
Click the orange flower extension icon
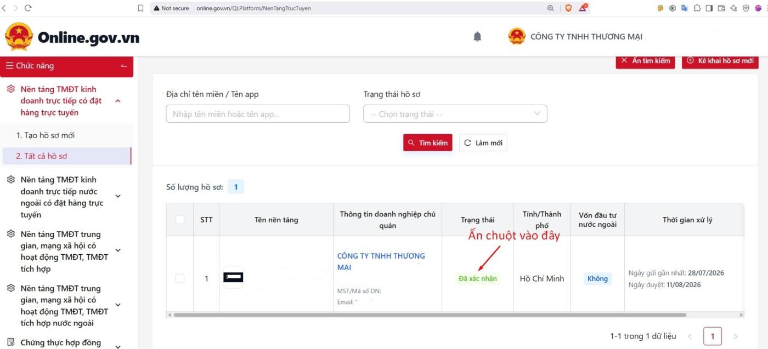[660, 8]
